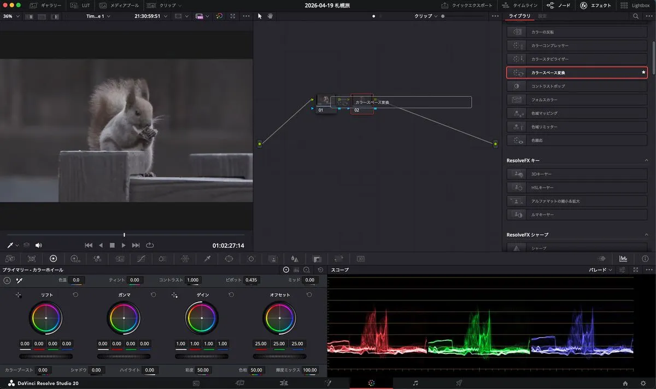The height and width of the screenshot is (389, 656).
Task: Open the viewer zoom 36% dropdown
Action: coord(11,16)
